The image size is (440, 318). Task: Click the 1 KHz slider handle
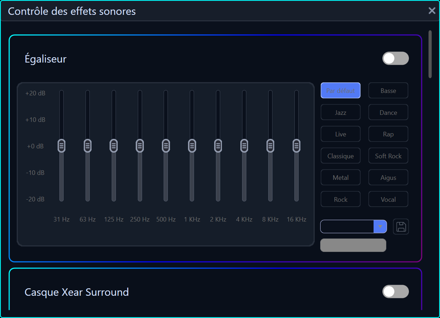pyautogui.click(x=192, y=146)
